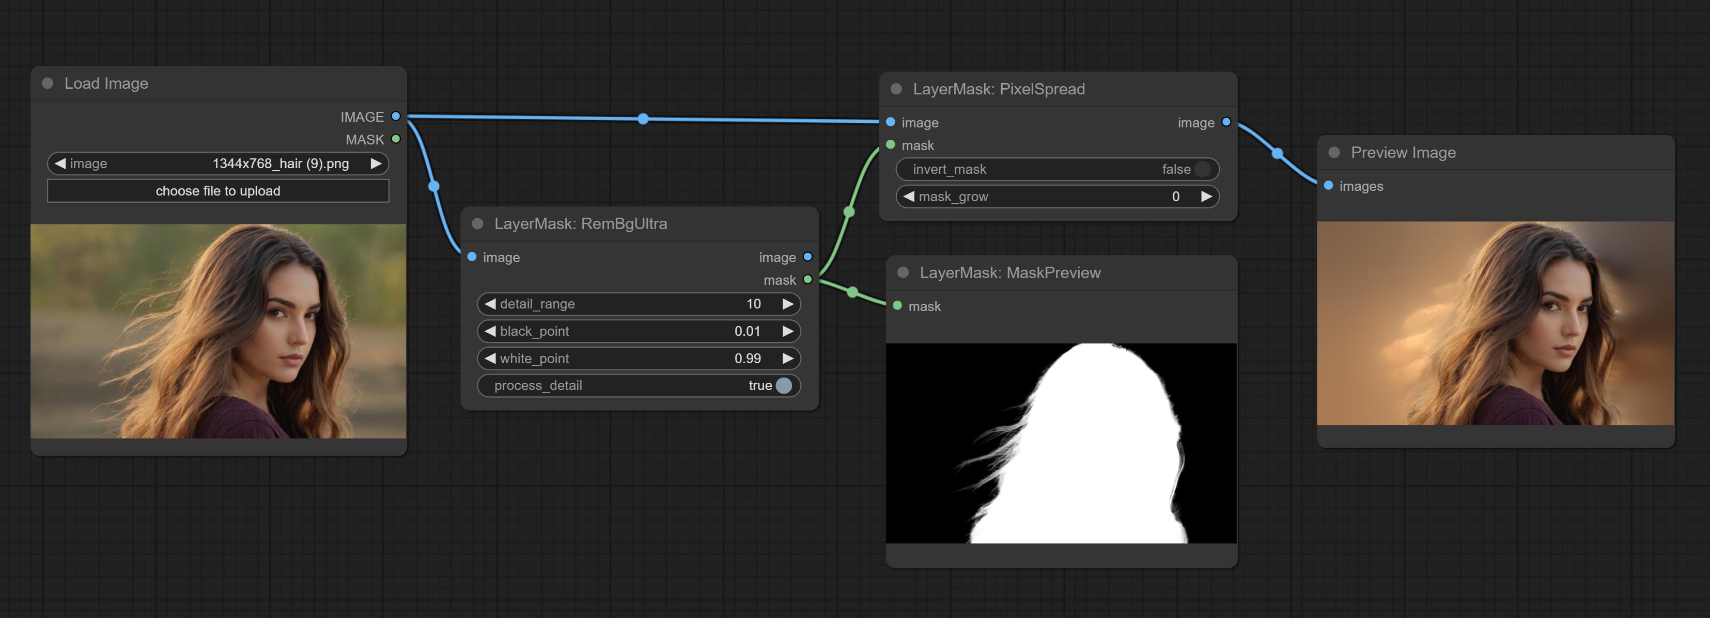Click the mask preview black-and-white thumbnail

tap(1061, 442)
